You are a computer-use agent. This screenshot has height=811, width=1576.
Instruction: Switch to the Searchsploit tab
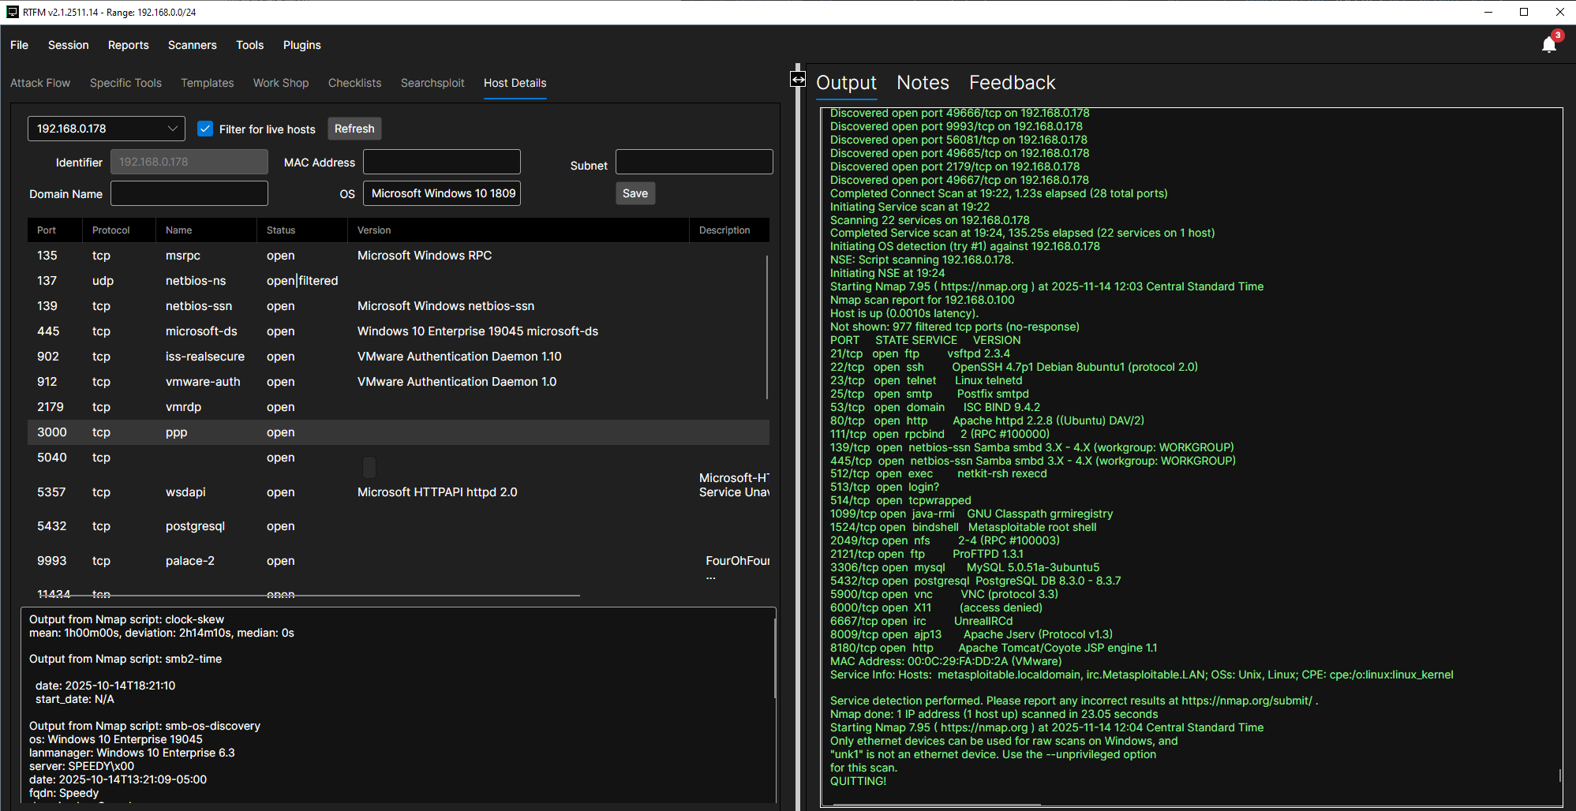tap(432, 83)
